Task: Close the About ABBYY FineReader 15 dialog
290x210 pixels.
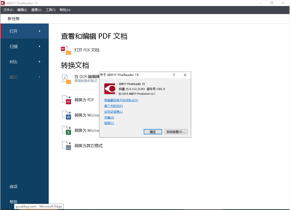Action: (185, 75)
